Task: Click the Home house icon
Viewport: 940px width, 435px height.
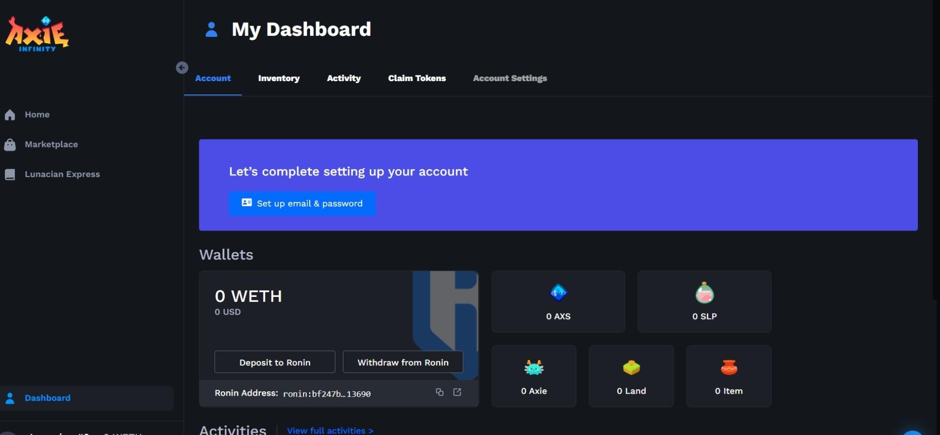Action: pyautogui.click(x=10, y=115)
